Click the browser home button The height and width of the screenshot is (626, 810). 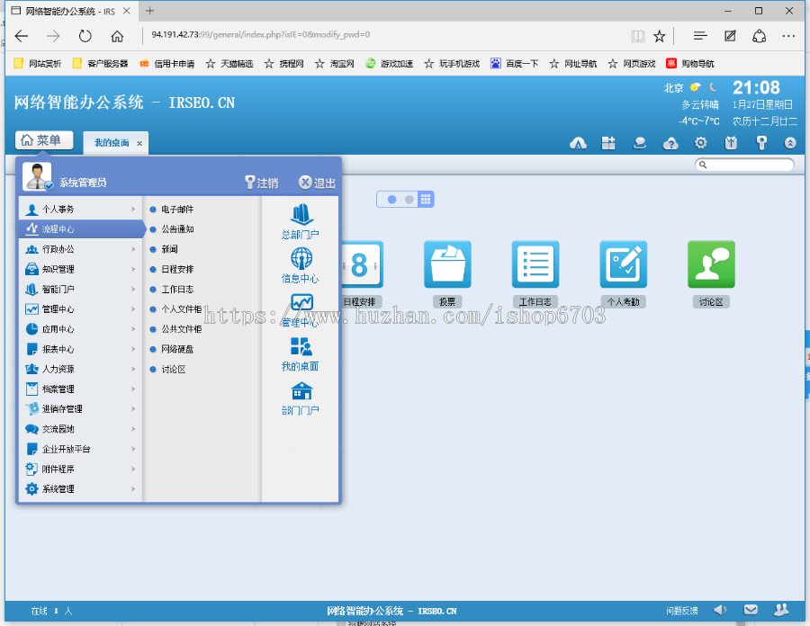(117, 36)
